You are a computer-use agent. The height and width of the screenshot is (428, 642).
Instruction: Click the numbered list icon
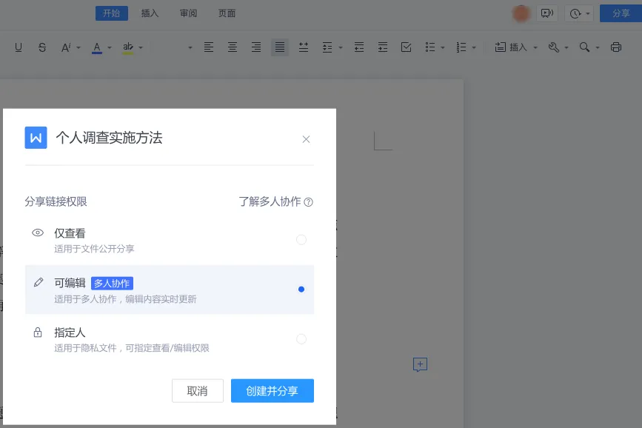[461, 47]
